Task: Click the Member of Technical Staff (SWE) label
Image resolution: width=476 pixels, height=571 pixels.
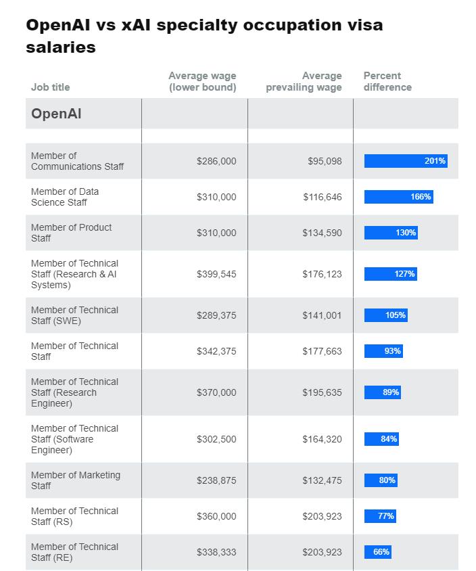Action: point(74,315)
